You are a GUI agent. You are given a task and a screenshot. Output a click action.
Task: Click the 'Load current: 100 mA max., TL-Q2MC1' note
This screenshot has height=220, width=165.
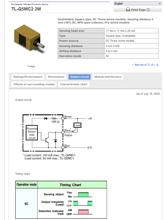pyautogui.click(x=50, y=155)
